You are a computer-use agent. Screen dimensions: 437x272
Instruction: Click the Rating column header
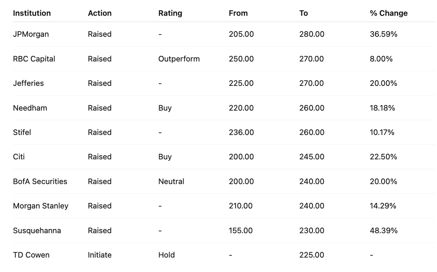(170, 13)
